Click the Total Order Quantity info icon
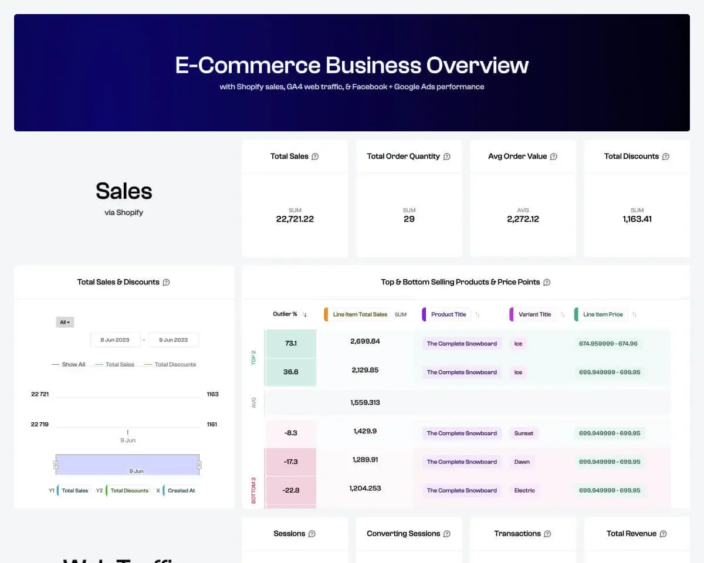The width and height of the screenshot is (704, 563). pyautogui.click(x=448, y=157)
